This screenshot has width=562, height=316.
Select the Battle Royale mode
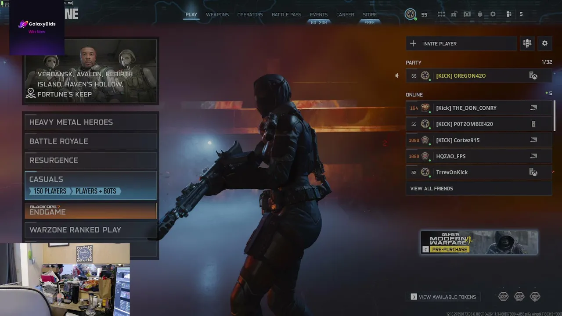(91, 141)
